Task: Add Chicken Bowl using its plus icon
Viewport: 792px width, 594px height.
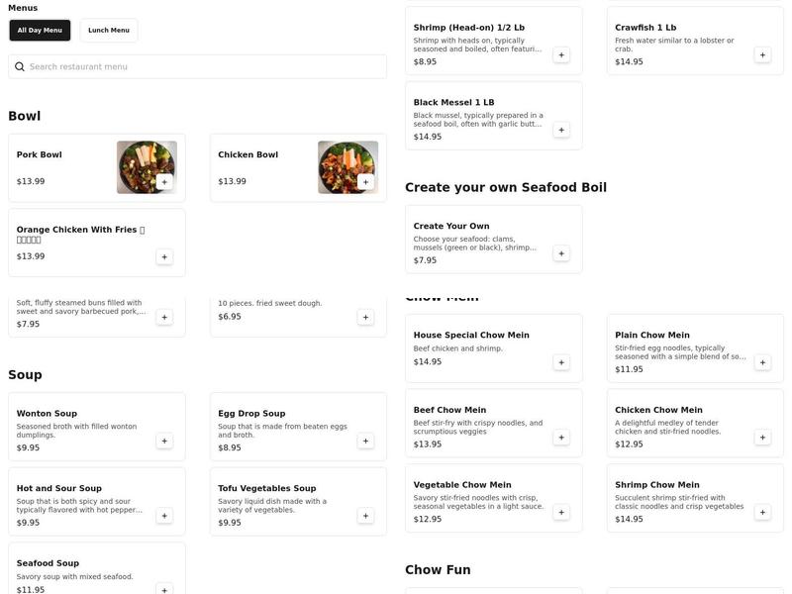Action: pyautogui.click(x=365, y=183)
